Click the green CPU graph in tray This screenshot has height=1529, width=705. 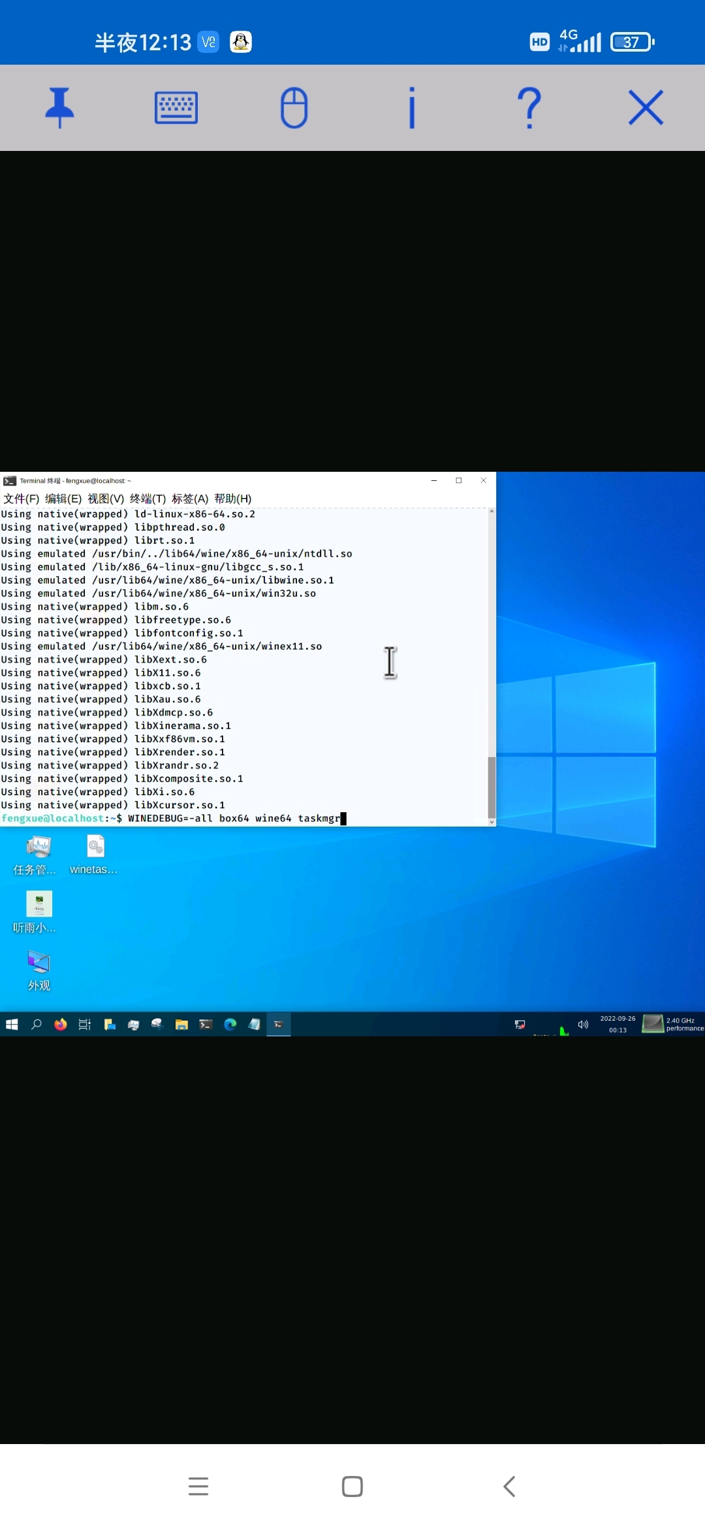pos(564,1030)
